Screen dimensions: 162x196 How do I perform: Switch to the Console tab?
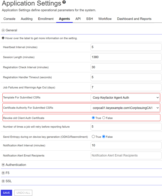click(9, 19)
